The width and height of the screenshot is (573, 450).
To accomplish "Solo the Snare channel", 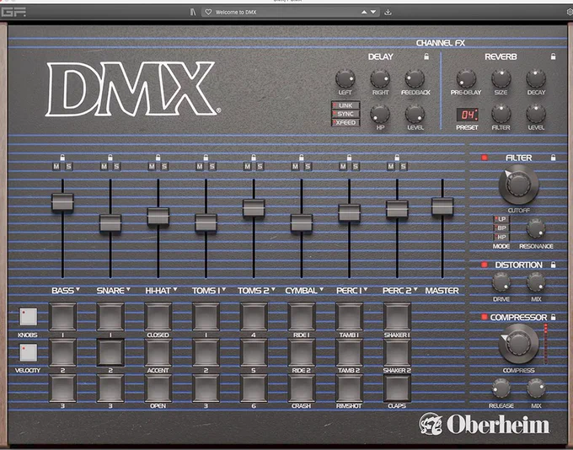I will [x=116, y=167].
